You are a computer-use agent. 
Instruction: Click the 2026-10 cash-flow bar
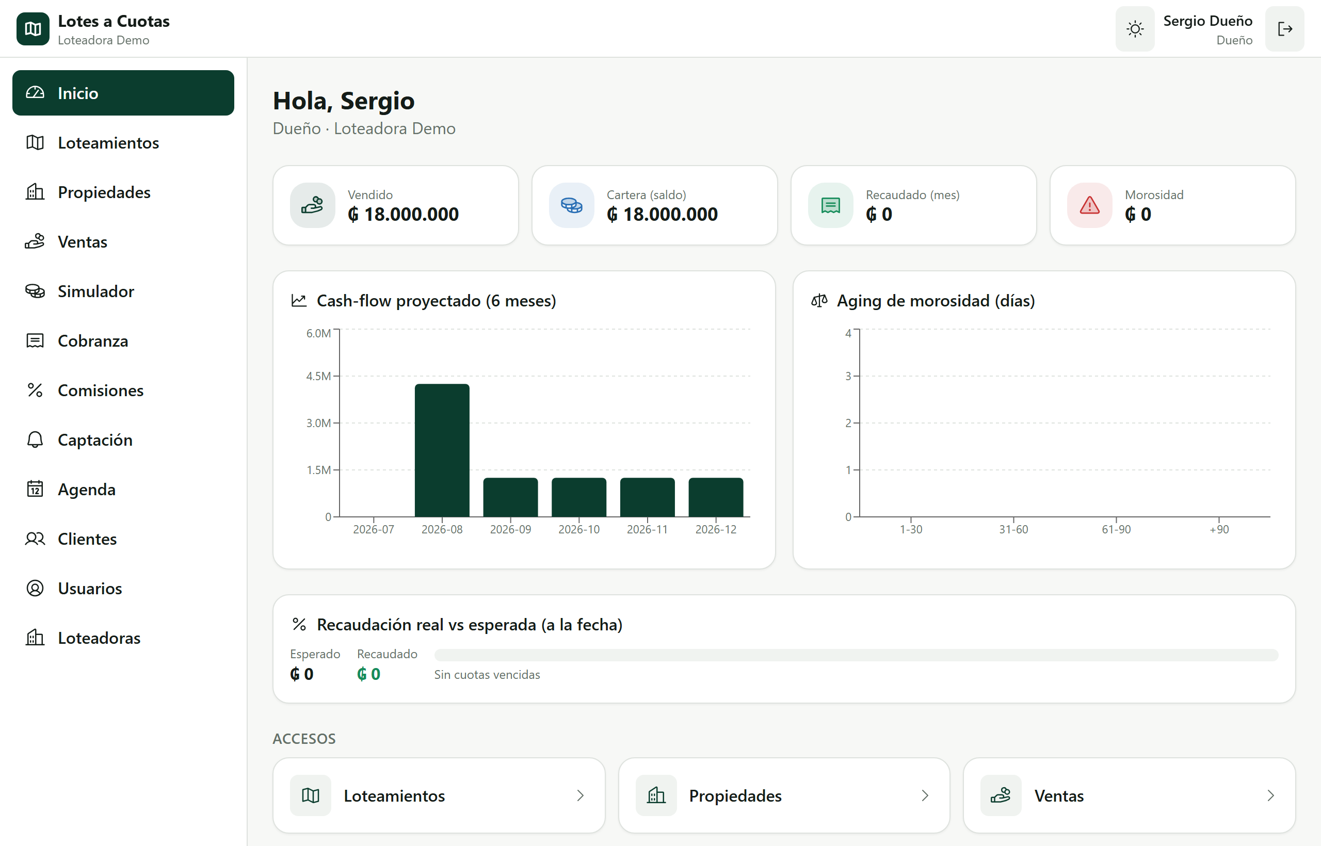(x=579, y=497)
